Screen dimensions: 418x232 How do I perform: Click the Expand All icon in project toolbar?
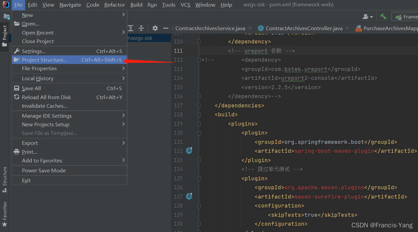131,28
